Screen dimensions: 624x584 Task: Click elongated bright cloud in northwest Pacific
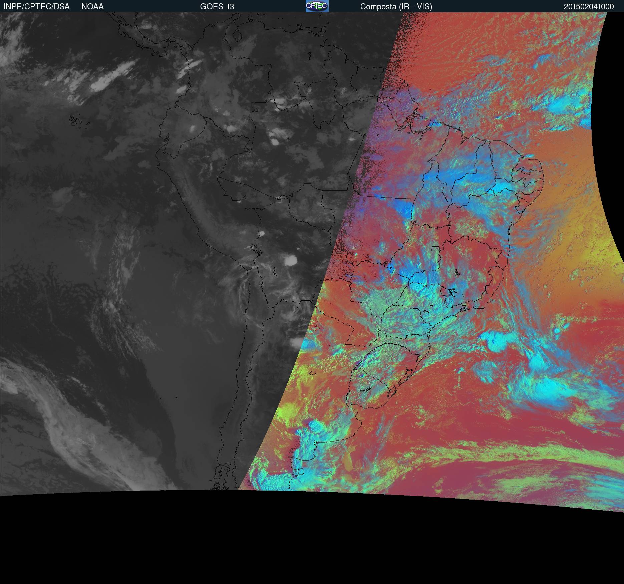coord(113,75)
